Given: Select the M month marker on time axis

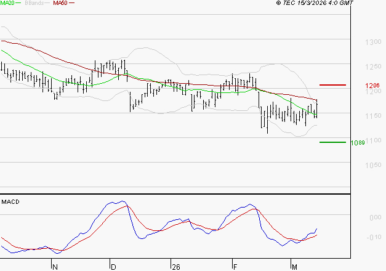Looking at the screenshot, I should click(294, 267).
